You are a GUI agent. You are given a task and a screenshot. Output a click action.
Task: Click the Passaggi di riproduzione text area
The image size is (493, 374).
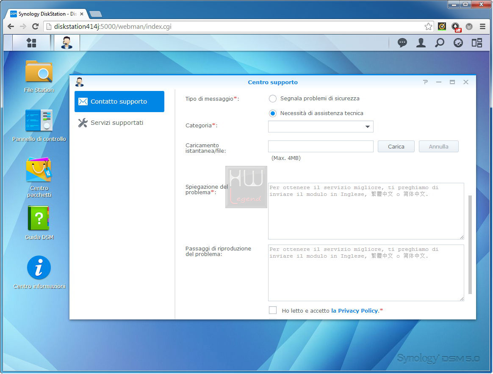coord(366,273)
